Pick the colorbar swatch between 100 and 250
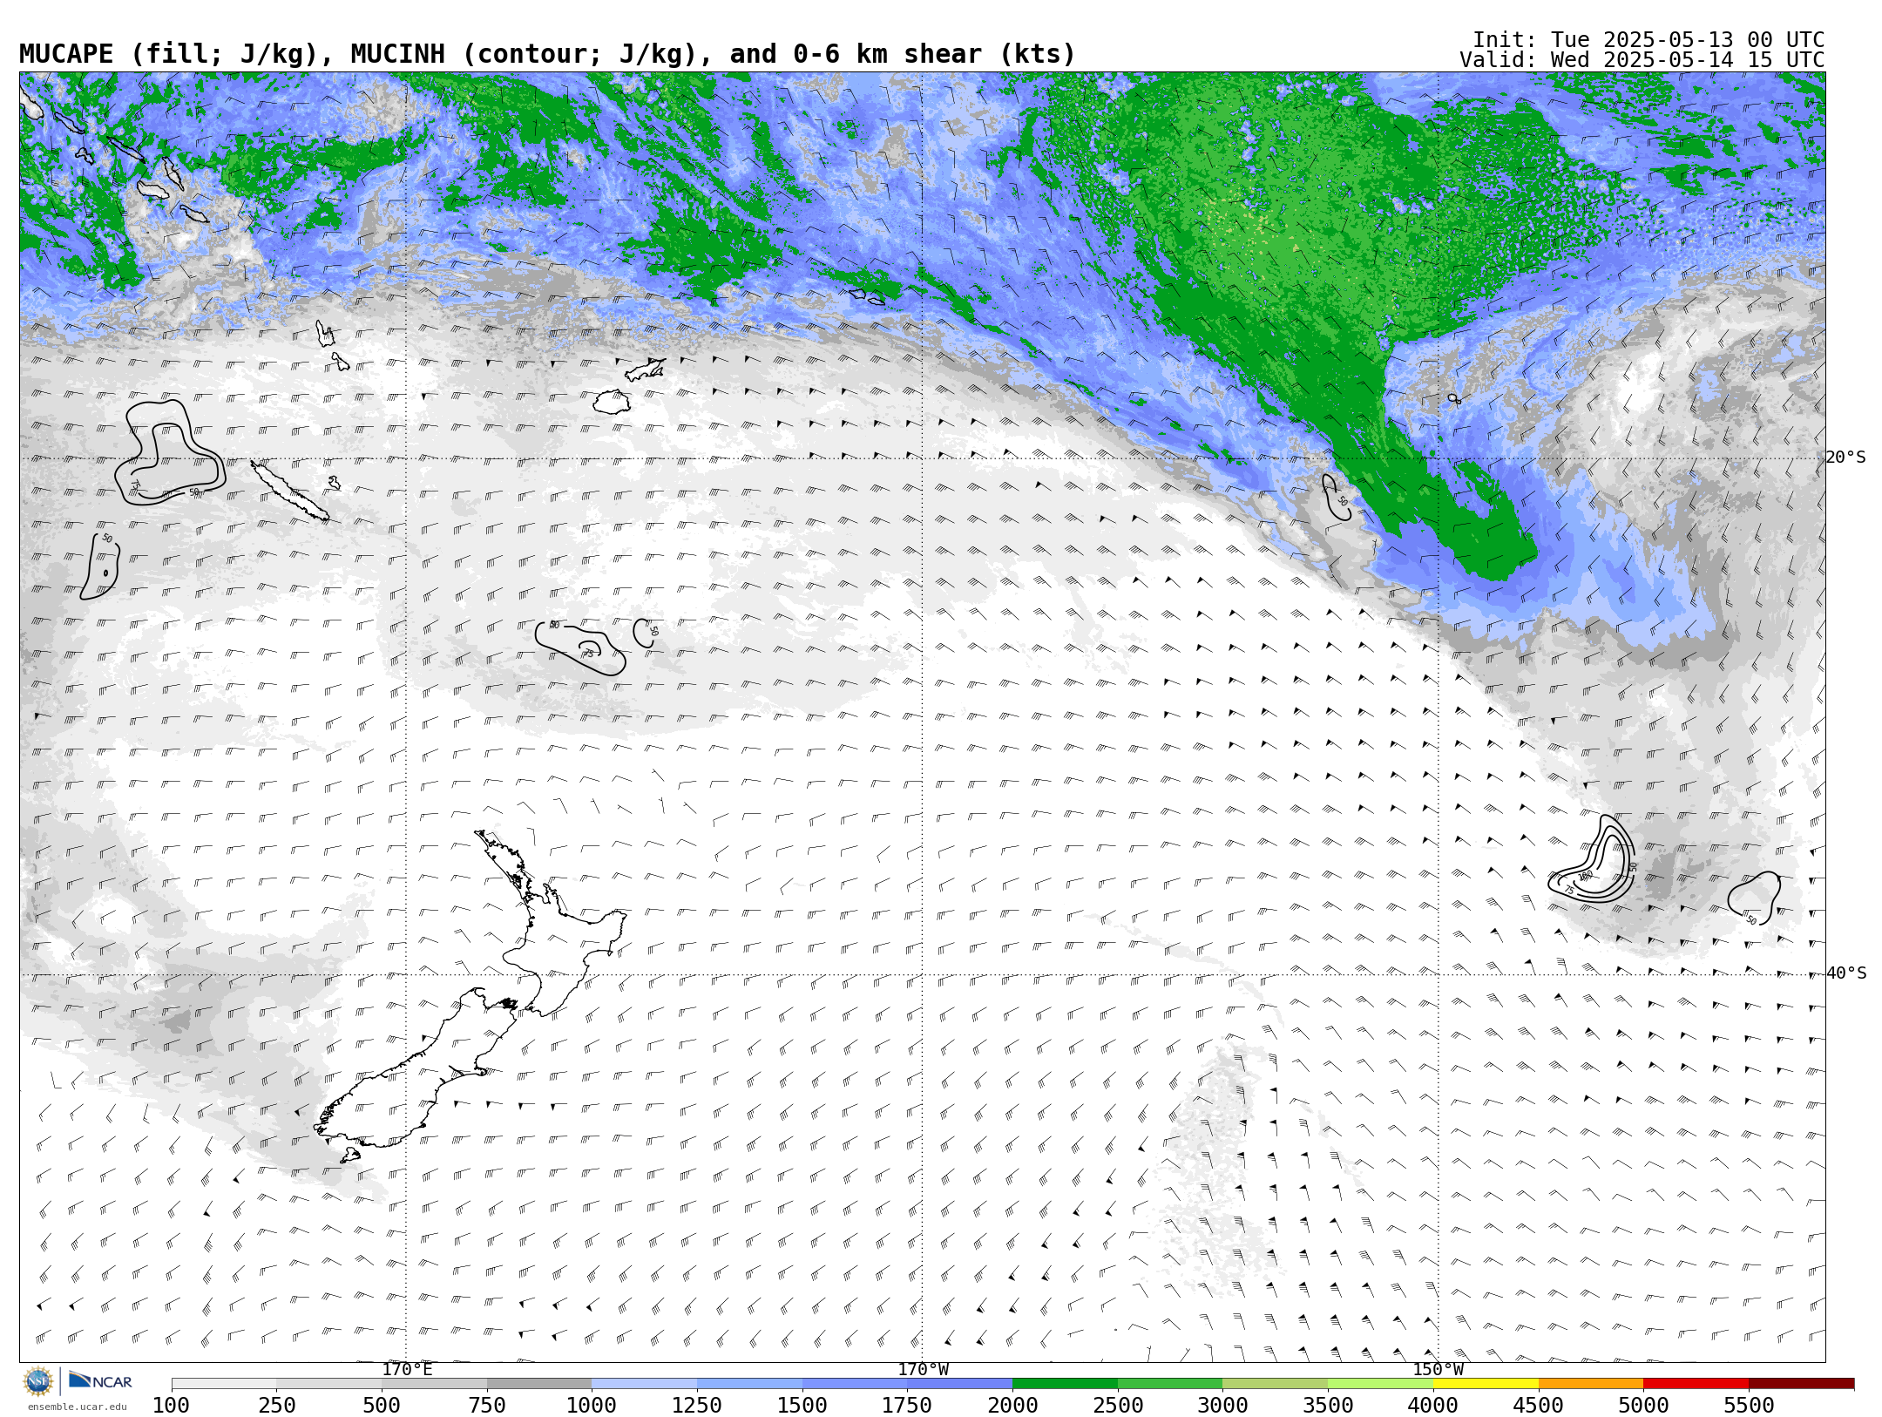Screen dimensions: 1882x1417 [224, 1384]
